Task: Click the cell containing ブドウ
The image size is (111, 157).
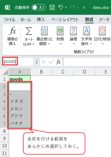Action: point(20,116)
